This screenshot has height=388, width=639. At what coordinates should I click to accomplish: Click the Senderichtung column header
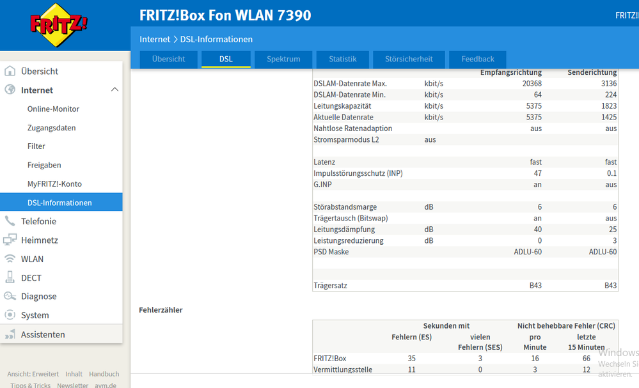[592, 72]
